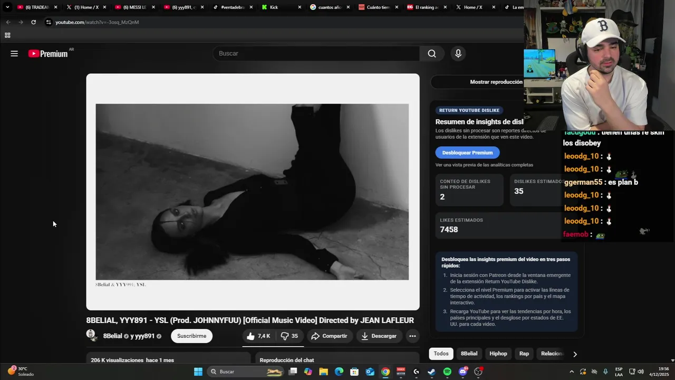Click the Windows taskbar Buscar search box
Image resolution: width=675 pixels, height=380 pixels.
246,372
